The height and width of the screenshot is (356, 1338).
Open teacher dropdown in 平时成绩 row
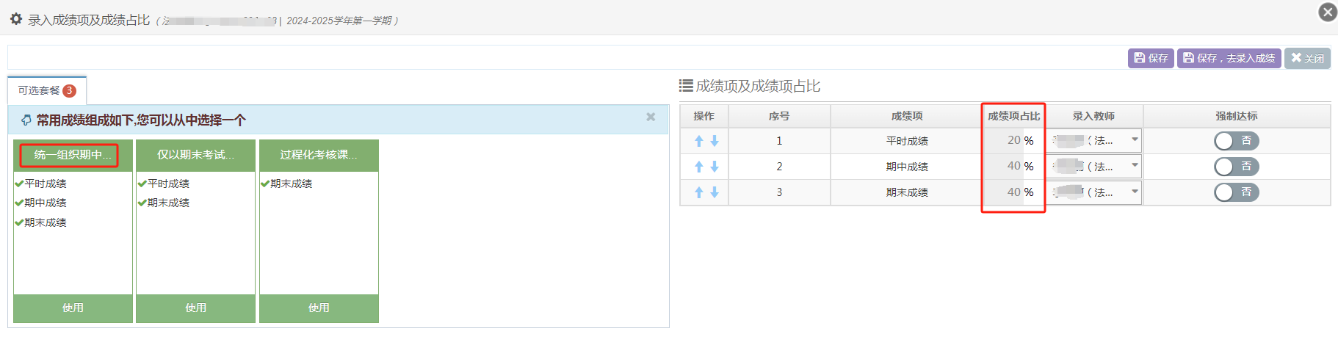(1094, 140)
